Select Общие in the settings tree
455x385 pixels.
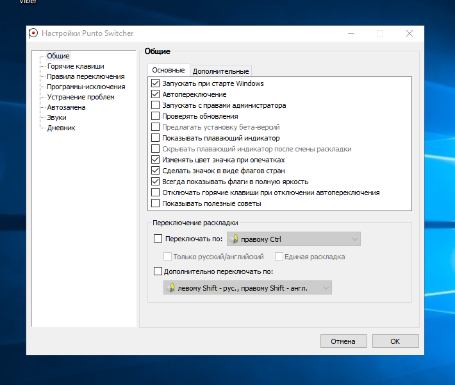click(x=58, y=56)
